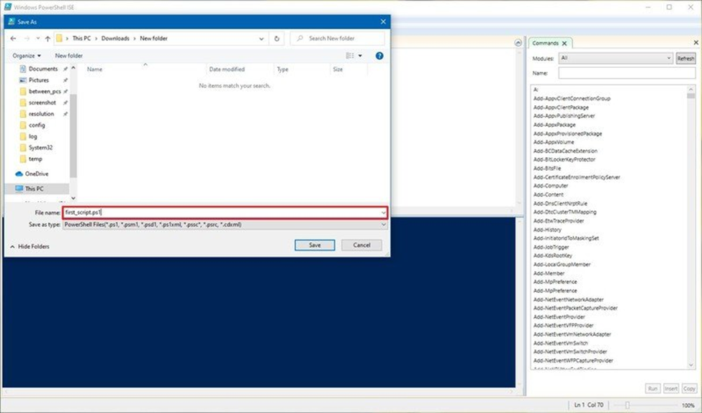Open the Modules dropdown
Image resolution: width=702 pixels, height=413 pixels.
click(616, 58)
